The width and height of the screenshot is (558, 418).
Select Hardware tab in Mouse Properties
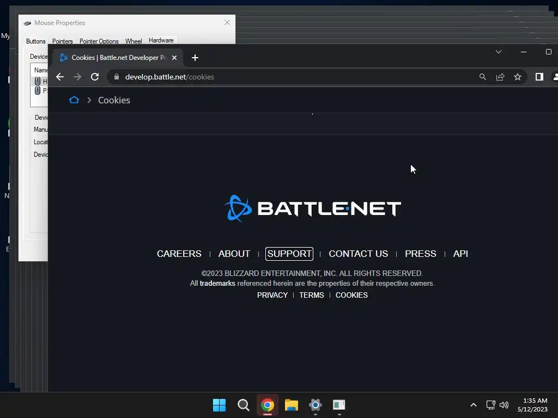coord(161,40)
